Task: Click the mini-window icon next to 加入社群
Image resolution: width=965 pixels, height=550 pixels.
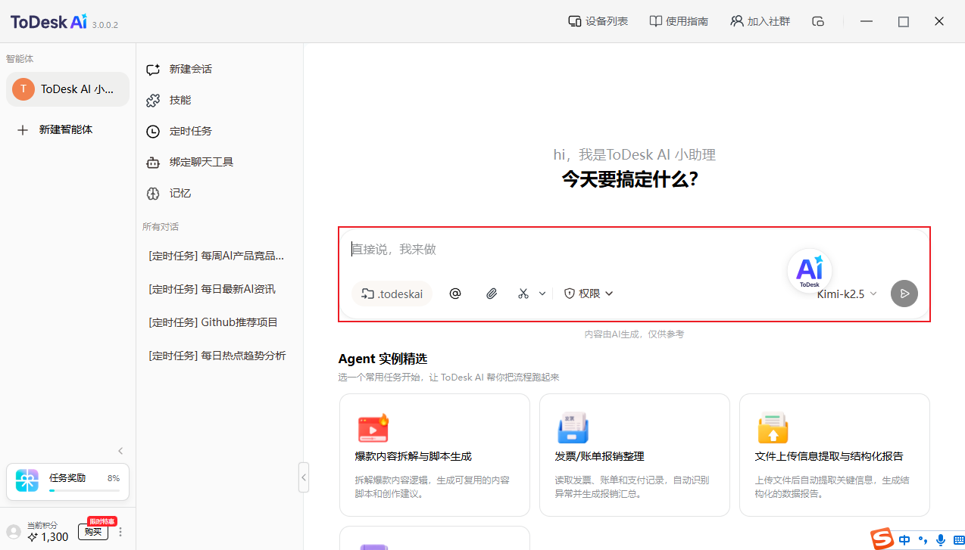Action: (x=817, y=21)
